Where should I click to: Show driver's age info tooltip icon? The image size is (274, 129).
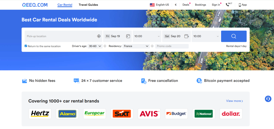point(105,46)
